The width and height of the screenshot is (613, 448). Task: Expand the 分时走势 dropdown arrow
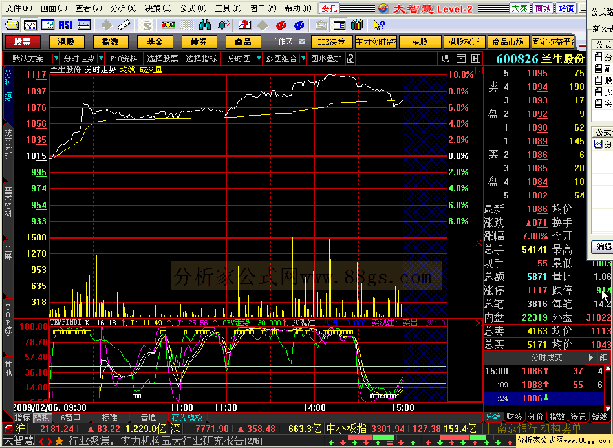100,59
